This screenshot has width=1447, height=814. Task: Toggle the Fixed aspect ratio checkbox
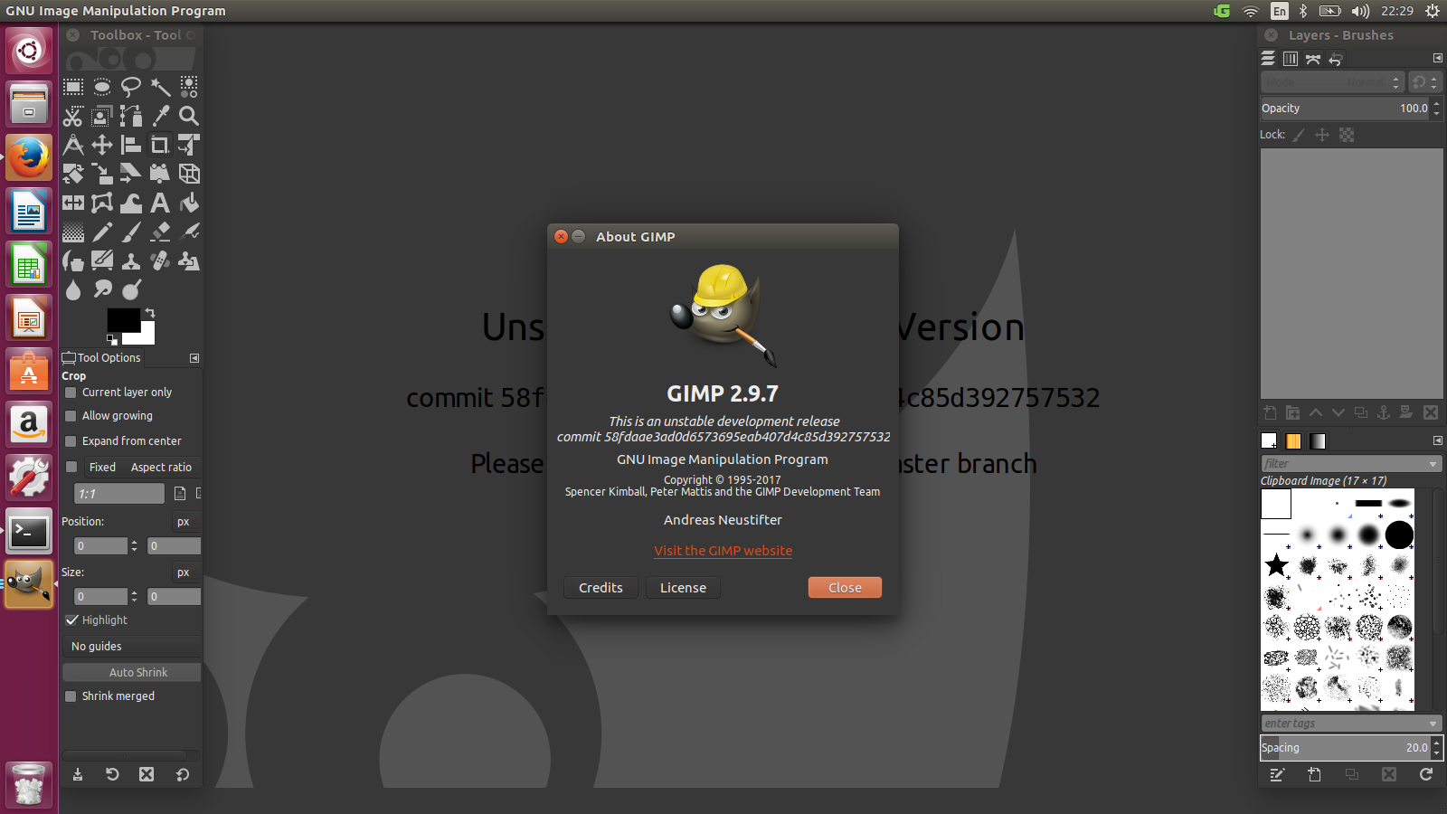tap(71, 467)
